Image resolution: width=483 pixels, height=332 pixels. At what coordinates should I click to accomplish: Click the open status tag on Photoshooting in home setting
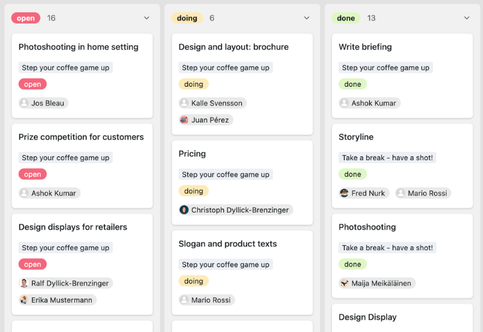tap(32, 84)
